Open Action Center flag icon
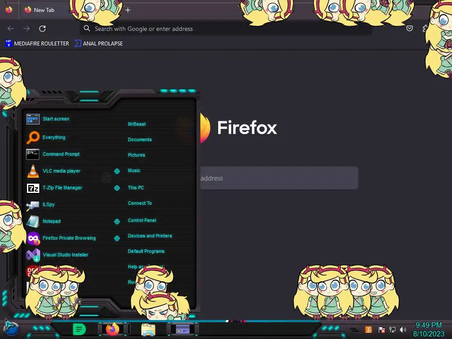 click(382, 329)
